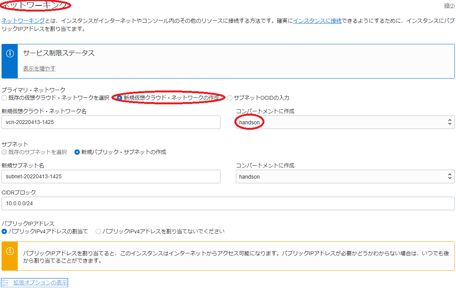The image size is (456, 288).
Task: Click the 新規仮想クラウド・ネットワーク名 text field
Action: [111, 122]
